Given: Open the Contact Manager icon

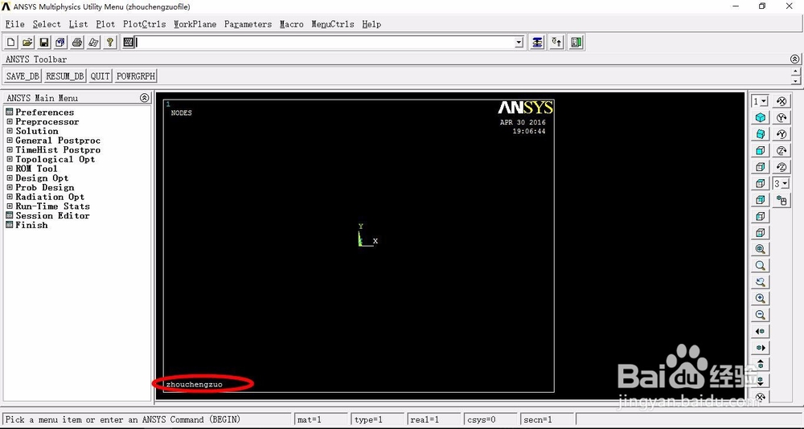Looking at the screenshot, I should (x=576, y=42).
